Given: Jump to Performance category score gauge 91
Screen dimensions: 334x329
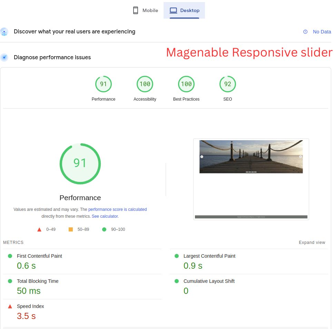Looking at the screenshot, I should point(104,84).
